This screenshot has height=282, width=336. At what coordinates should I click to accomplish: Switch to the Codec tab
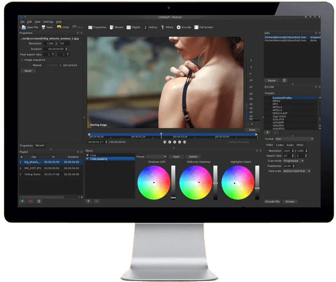(279, 145)
